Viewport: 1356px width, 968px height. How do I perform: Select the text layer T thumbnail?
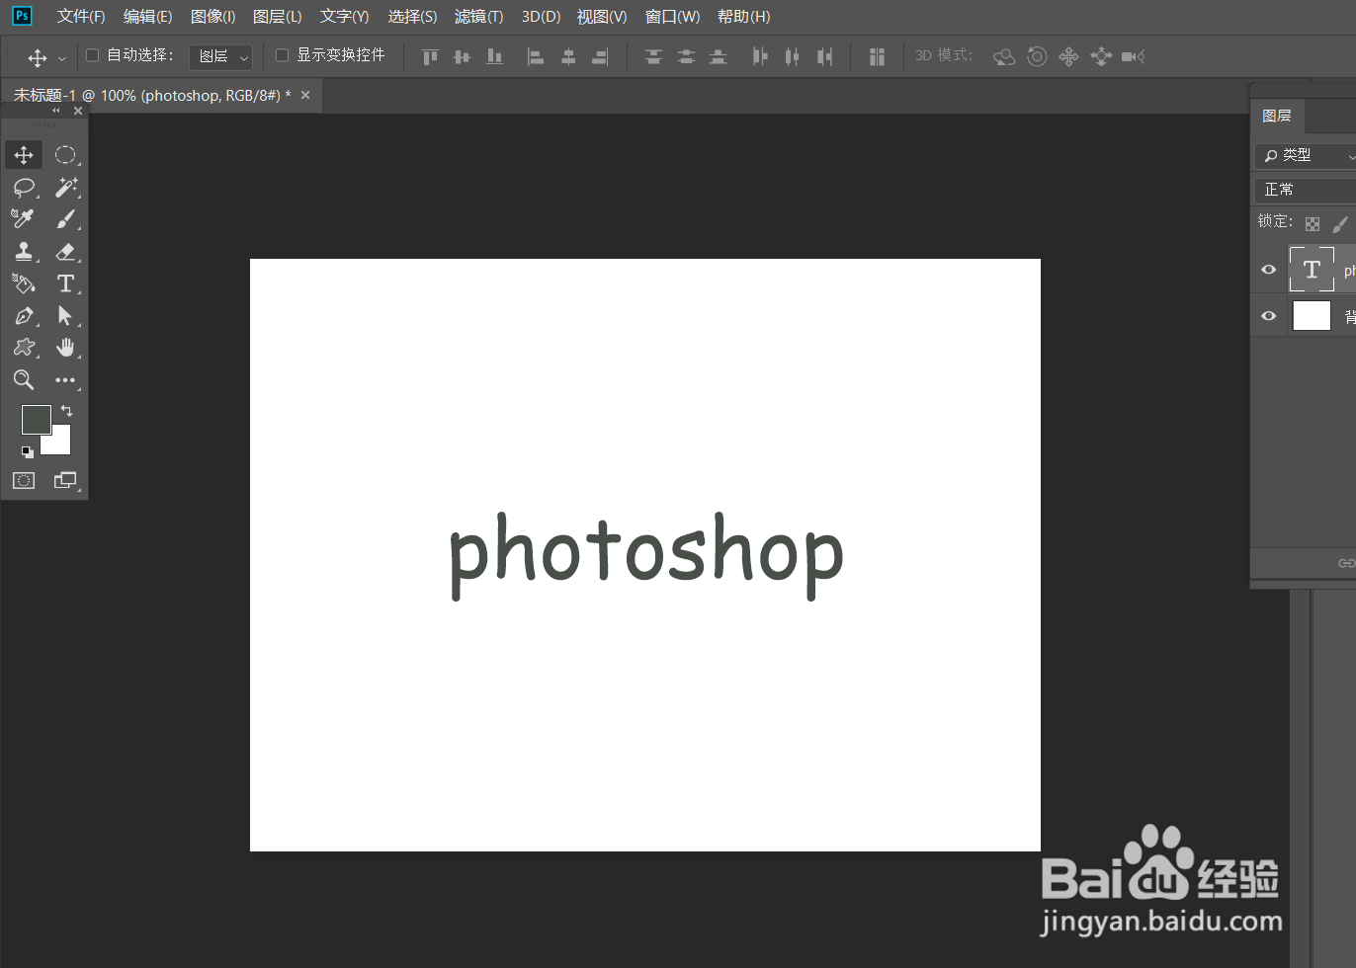[x=1312, y=270]
